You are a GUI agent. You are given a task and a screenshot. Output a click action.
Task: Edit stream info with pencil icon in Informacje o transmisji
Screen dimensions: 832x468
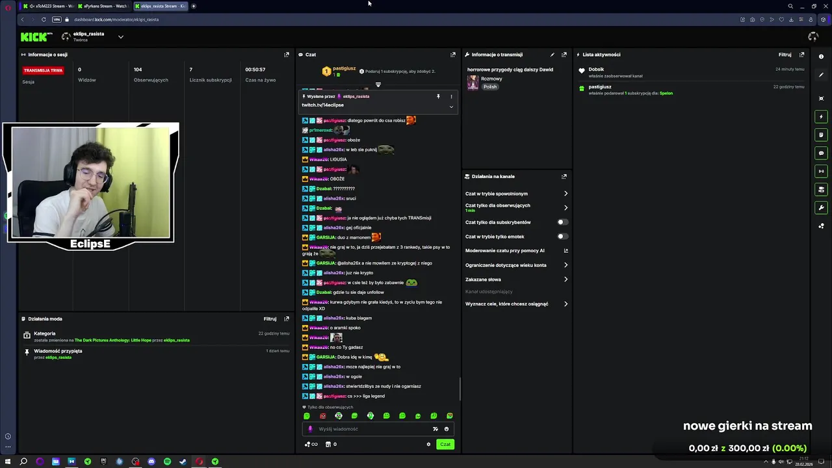coord(552,55)
